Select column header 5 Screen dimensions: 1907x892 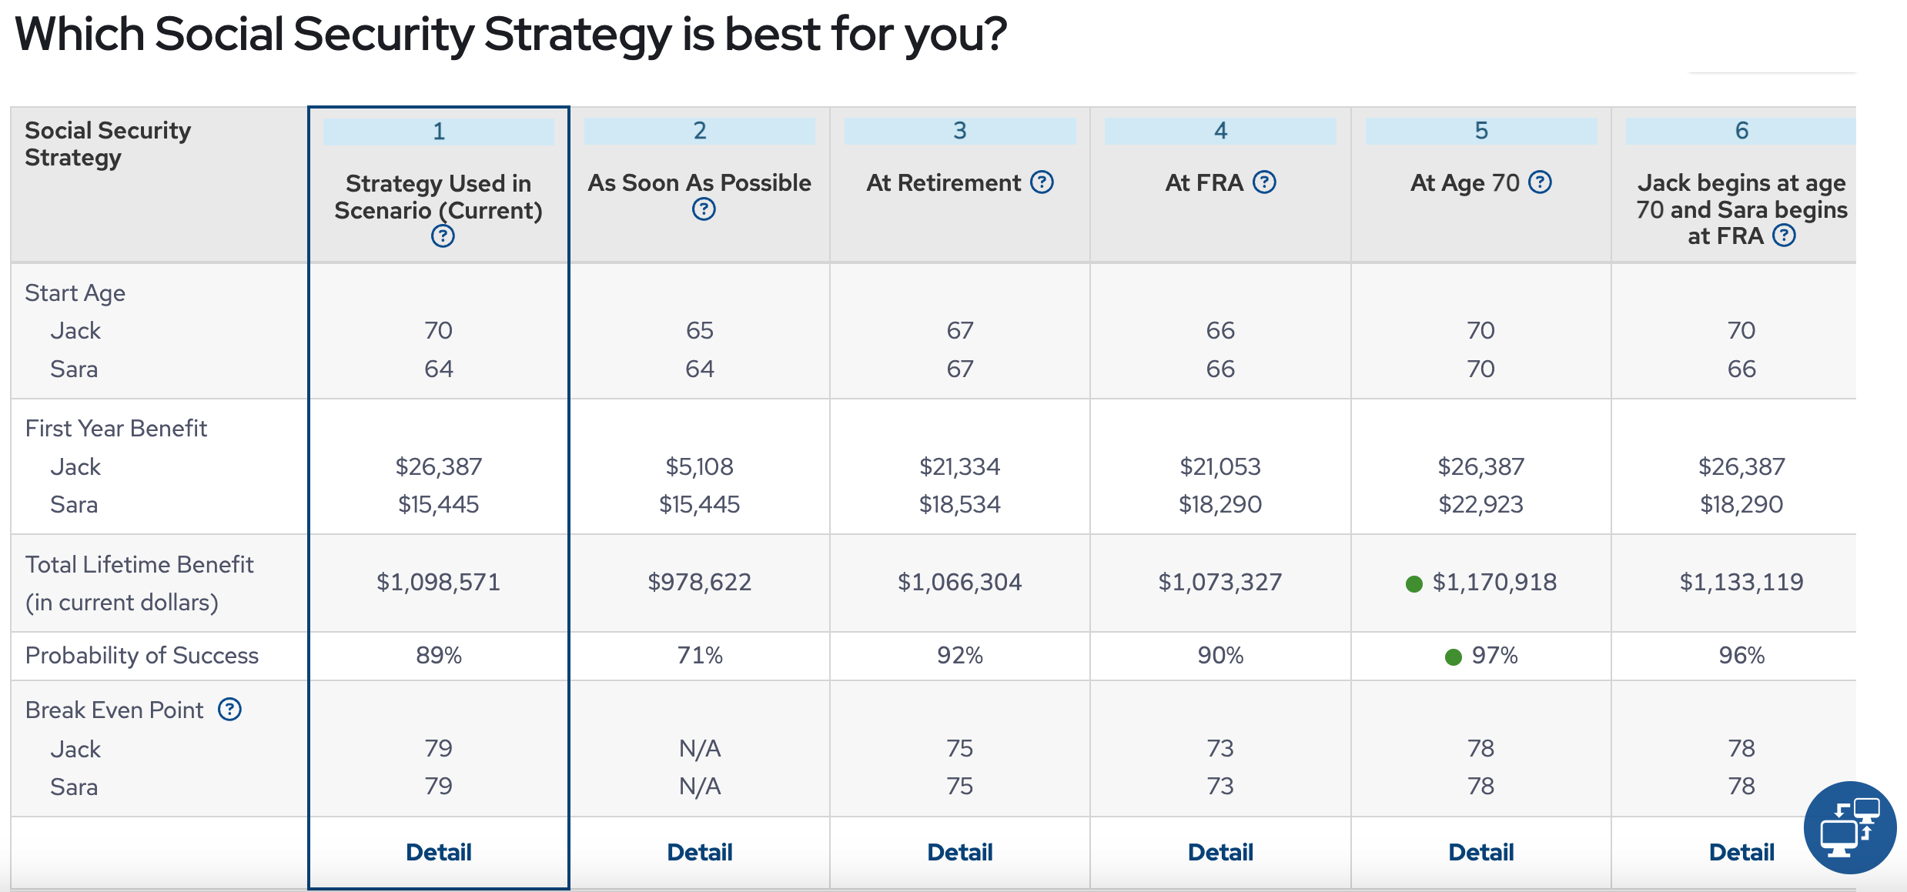click(x=1480, y=131)
